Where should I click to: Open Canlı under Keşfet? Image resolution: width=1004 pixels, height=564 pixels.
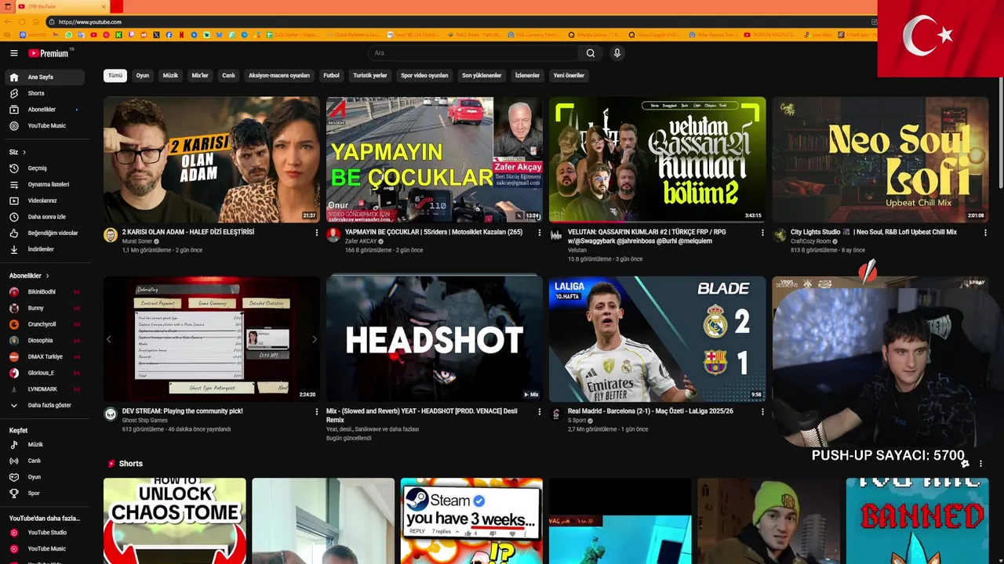coord(46,461)
